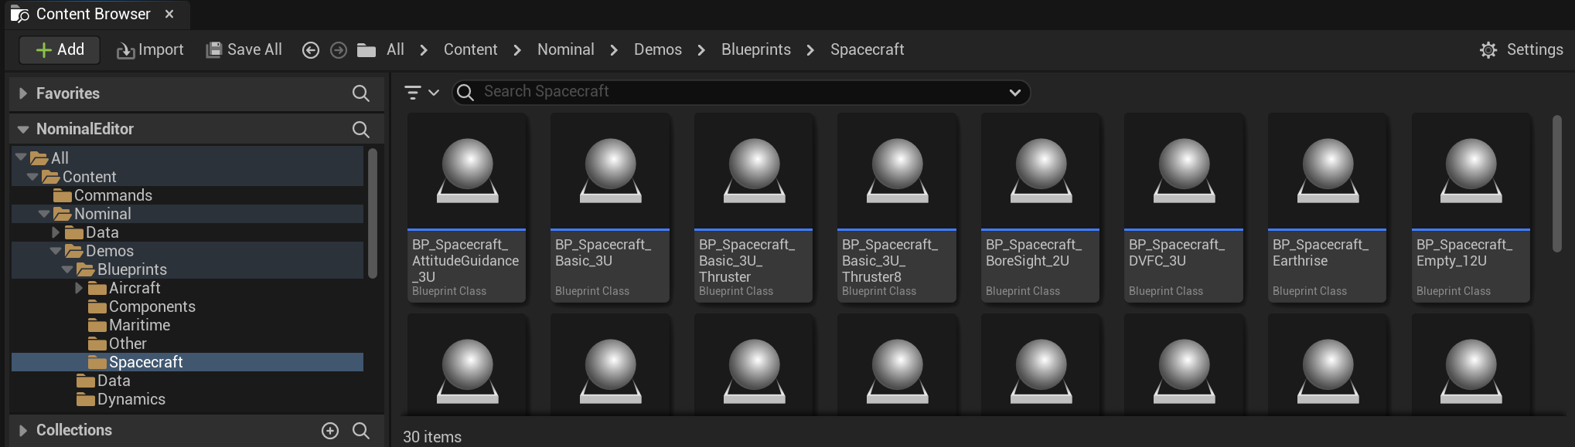
Task: Collapse the NominalEditor section
Action: coord(23,129)
